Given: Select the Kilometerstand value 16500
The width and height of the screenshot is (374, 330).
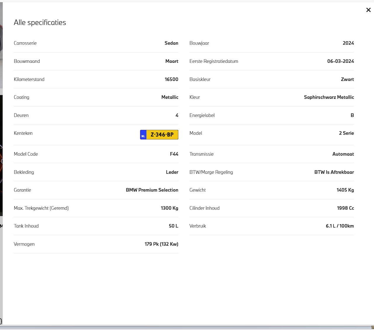Looking at the screenshot, I should click(171, 79).
